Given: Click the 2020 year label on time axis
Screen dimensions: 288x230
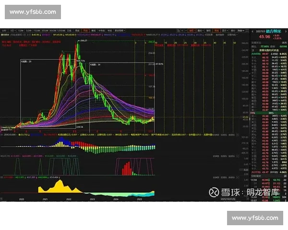Looking at the screenshot, I should pyautogui.click(x=22, y=199).
